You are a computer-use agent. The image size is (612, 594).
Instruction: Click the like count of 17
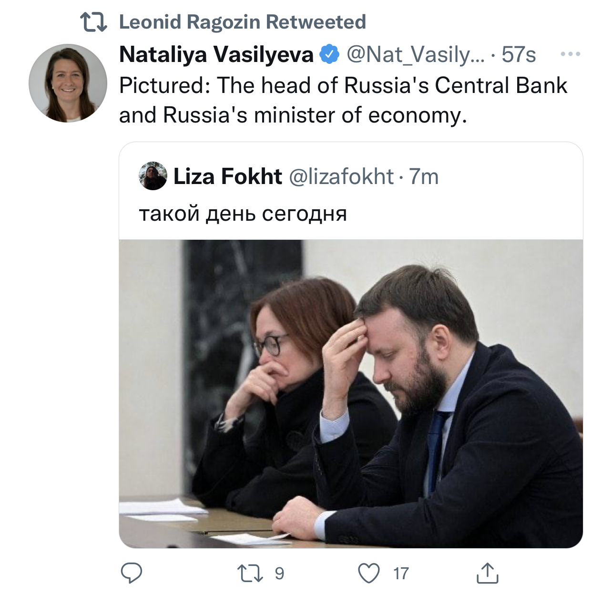(x=401, y=573)
